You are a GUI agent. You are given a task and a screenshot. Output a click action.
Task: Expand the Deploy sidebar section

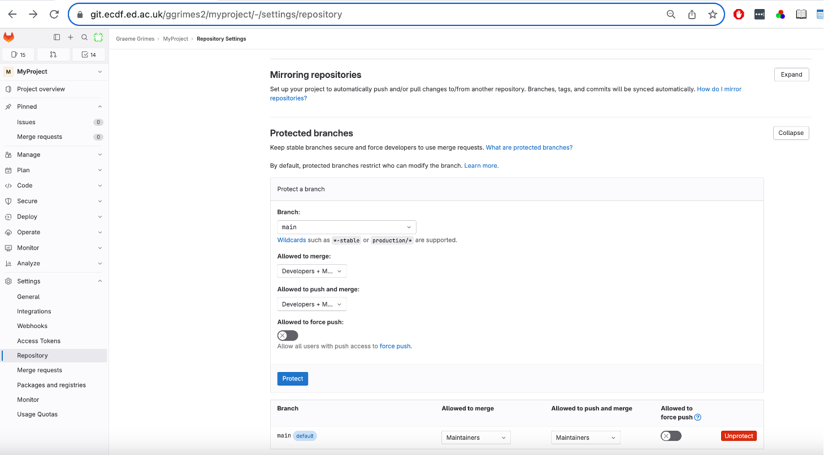[54, 217]
